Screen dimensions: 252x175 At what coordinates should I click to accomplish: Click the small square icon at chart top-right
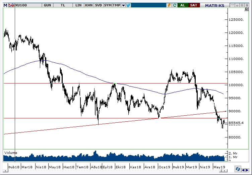pyautogui.click(x=246, y=9)
